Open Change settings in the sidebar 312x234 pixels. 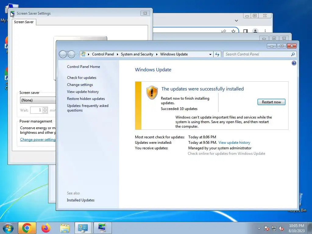pos(80,85)
